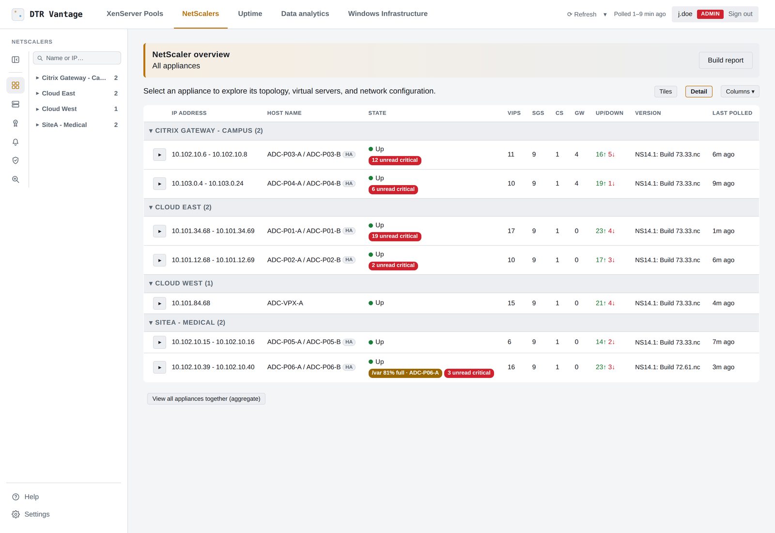Click host name ADC-P03-A / ADC-P03-B
775x533 pixels.
point(304,155)
